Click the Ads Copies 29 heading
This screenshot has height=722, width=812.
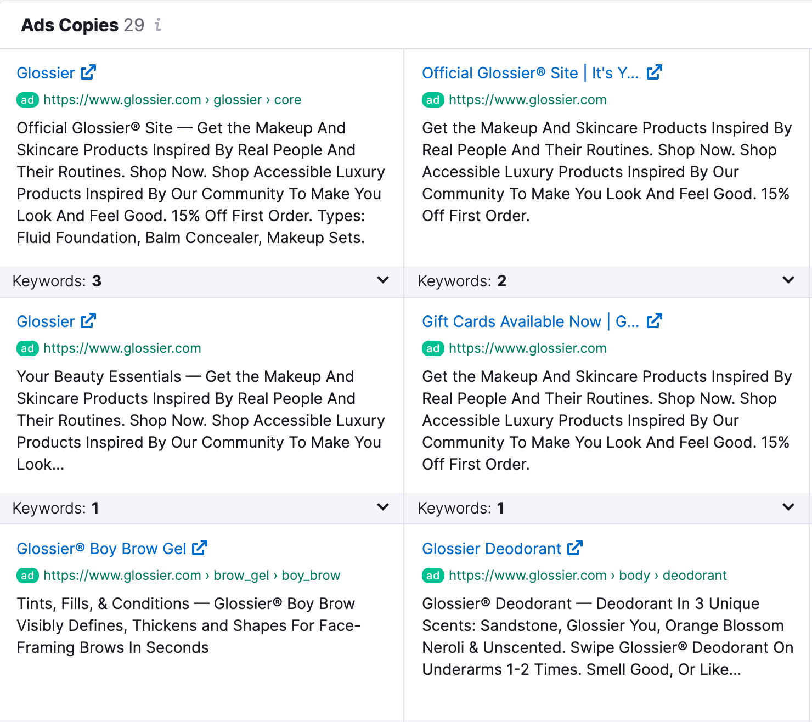click(x=83, y=25)
